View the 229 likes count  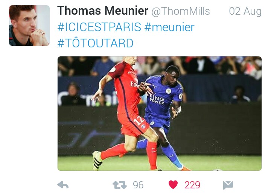coord(192,185)
